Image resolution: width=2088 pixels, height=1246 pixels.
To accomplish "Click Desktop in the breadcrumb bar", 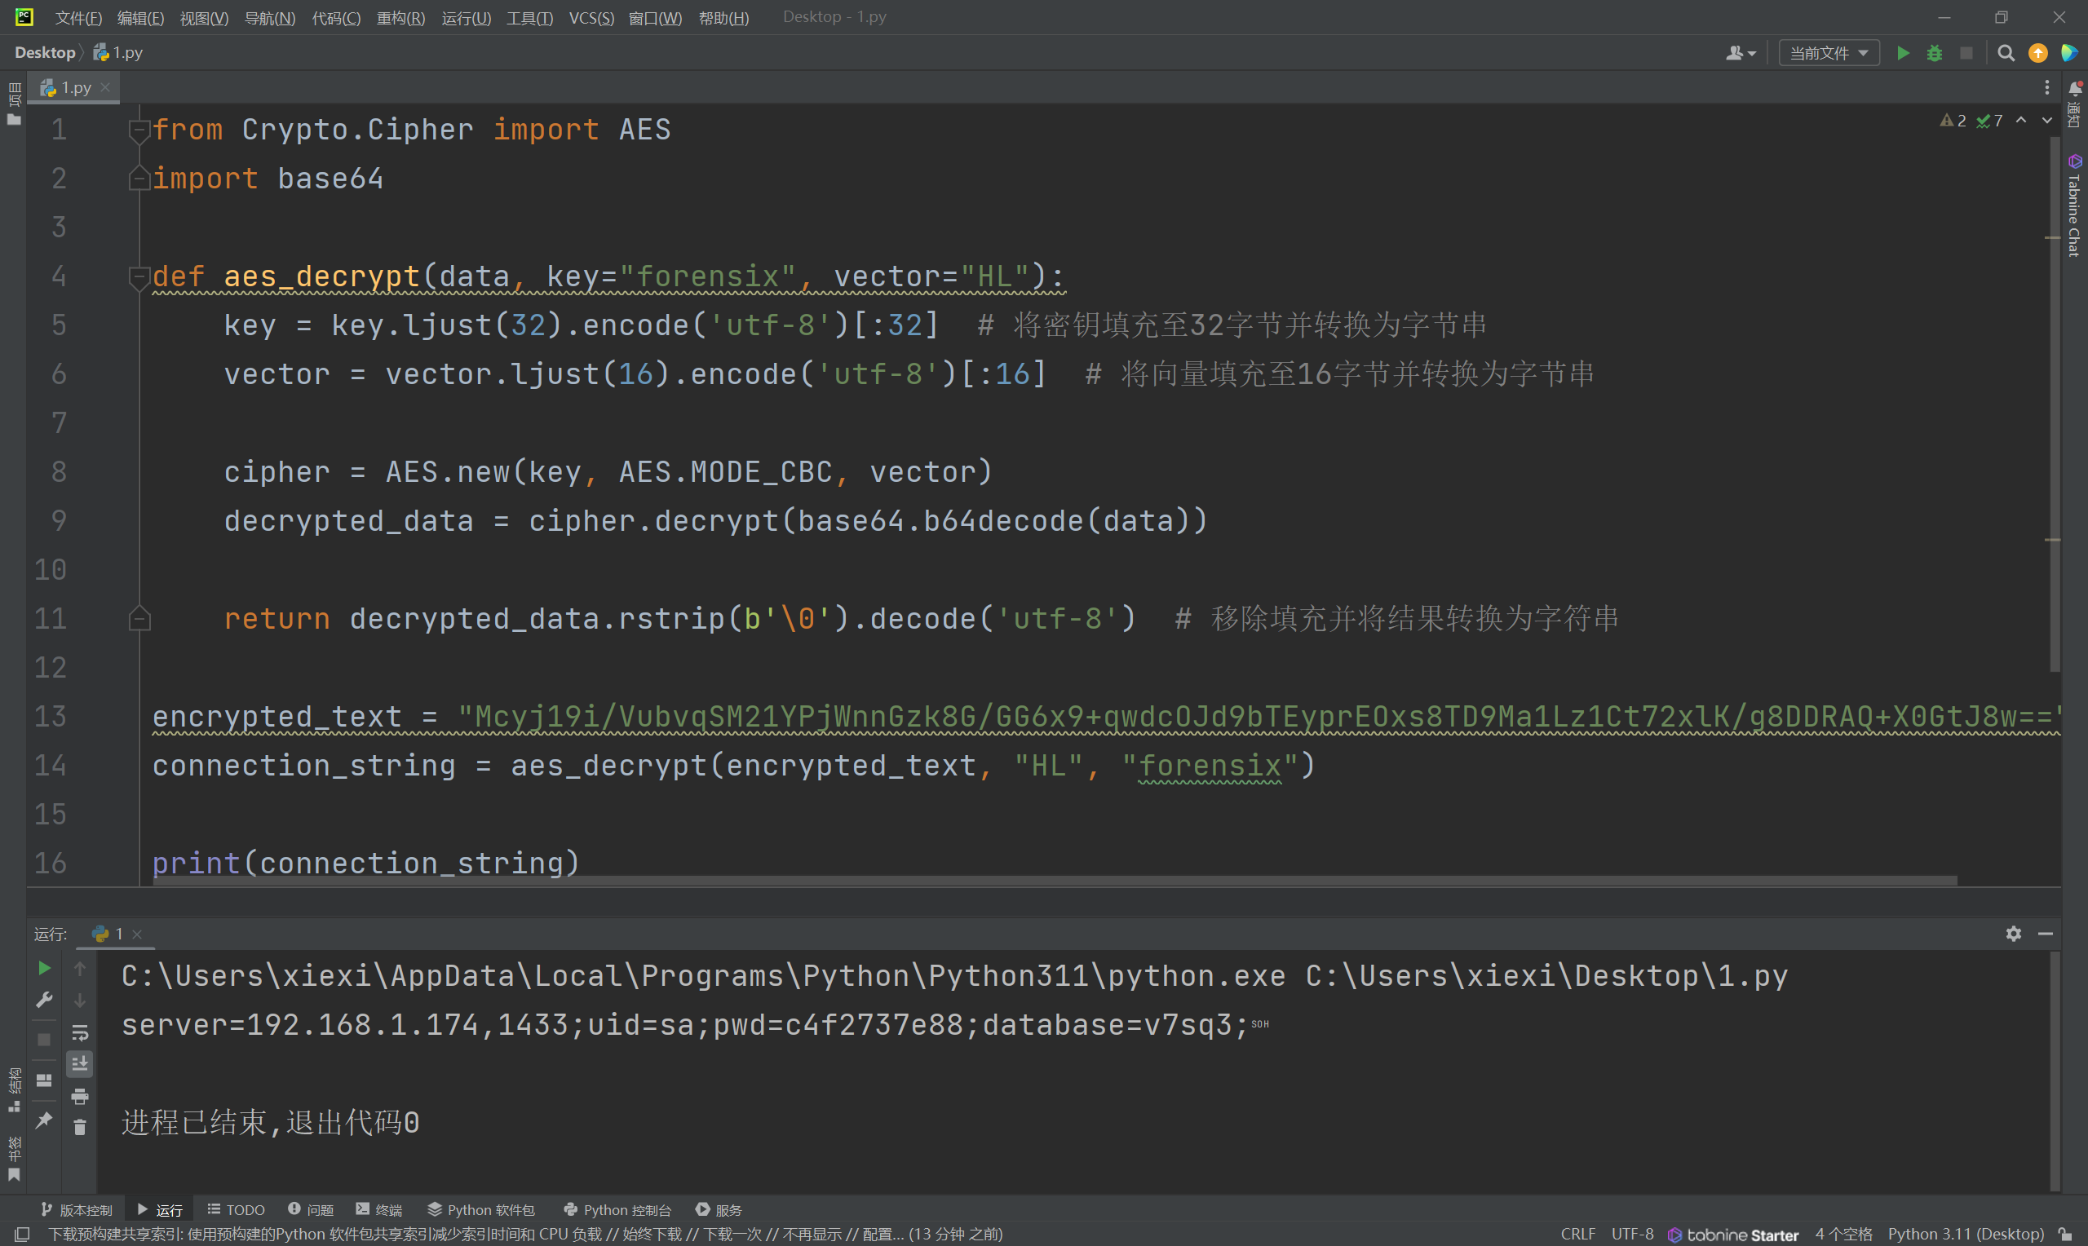I will point(45,53).
